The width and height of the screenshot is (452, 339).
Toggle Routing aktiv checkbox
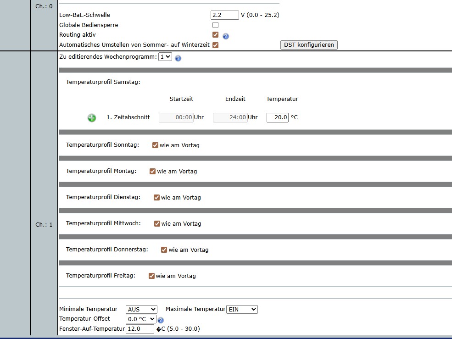(x=215, y=35)
